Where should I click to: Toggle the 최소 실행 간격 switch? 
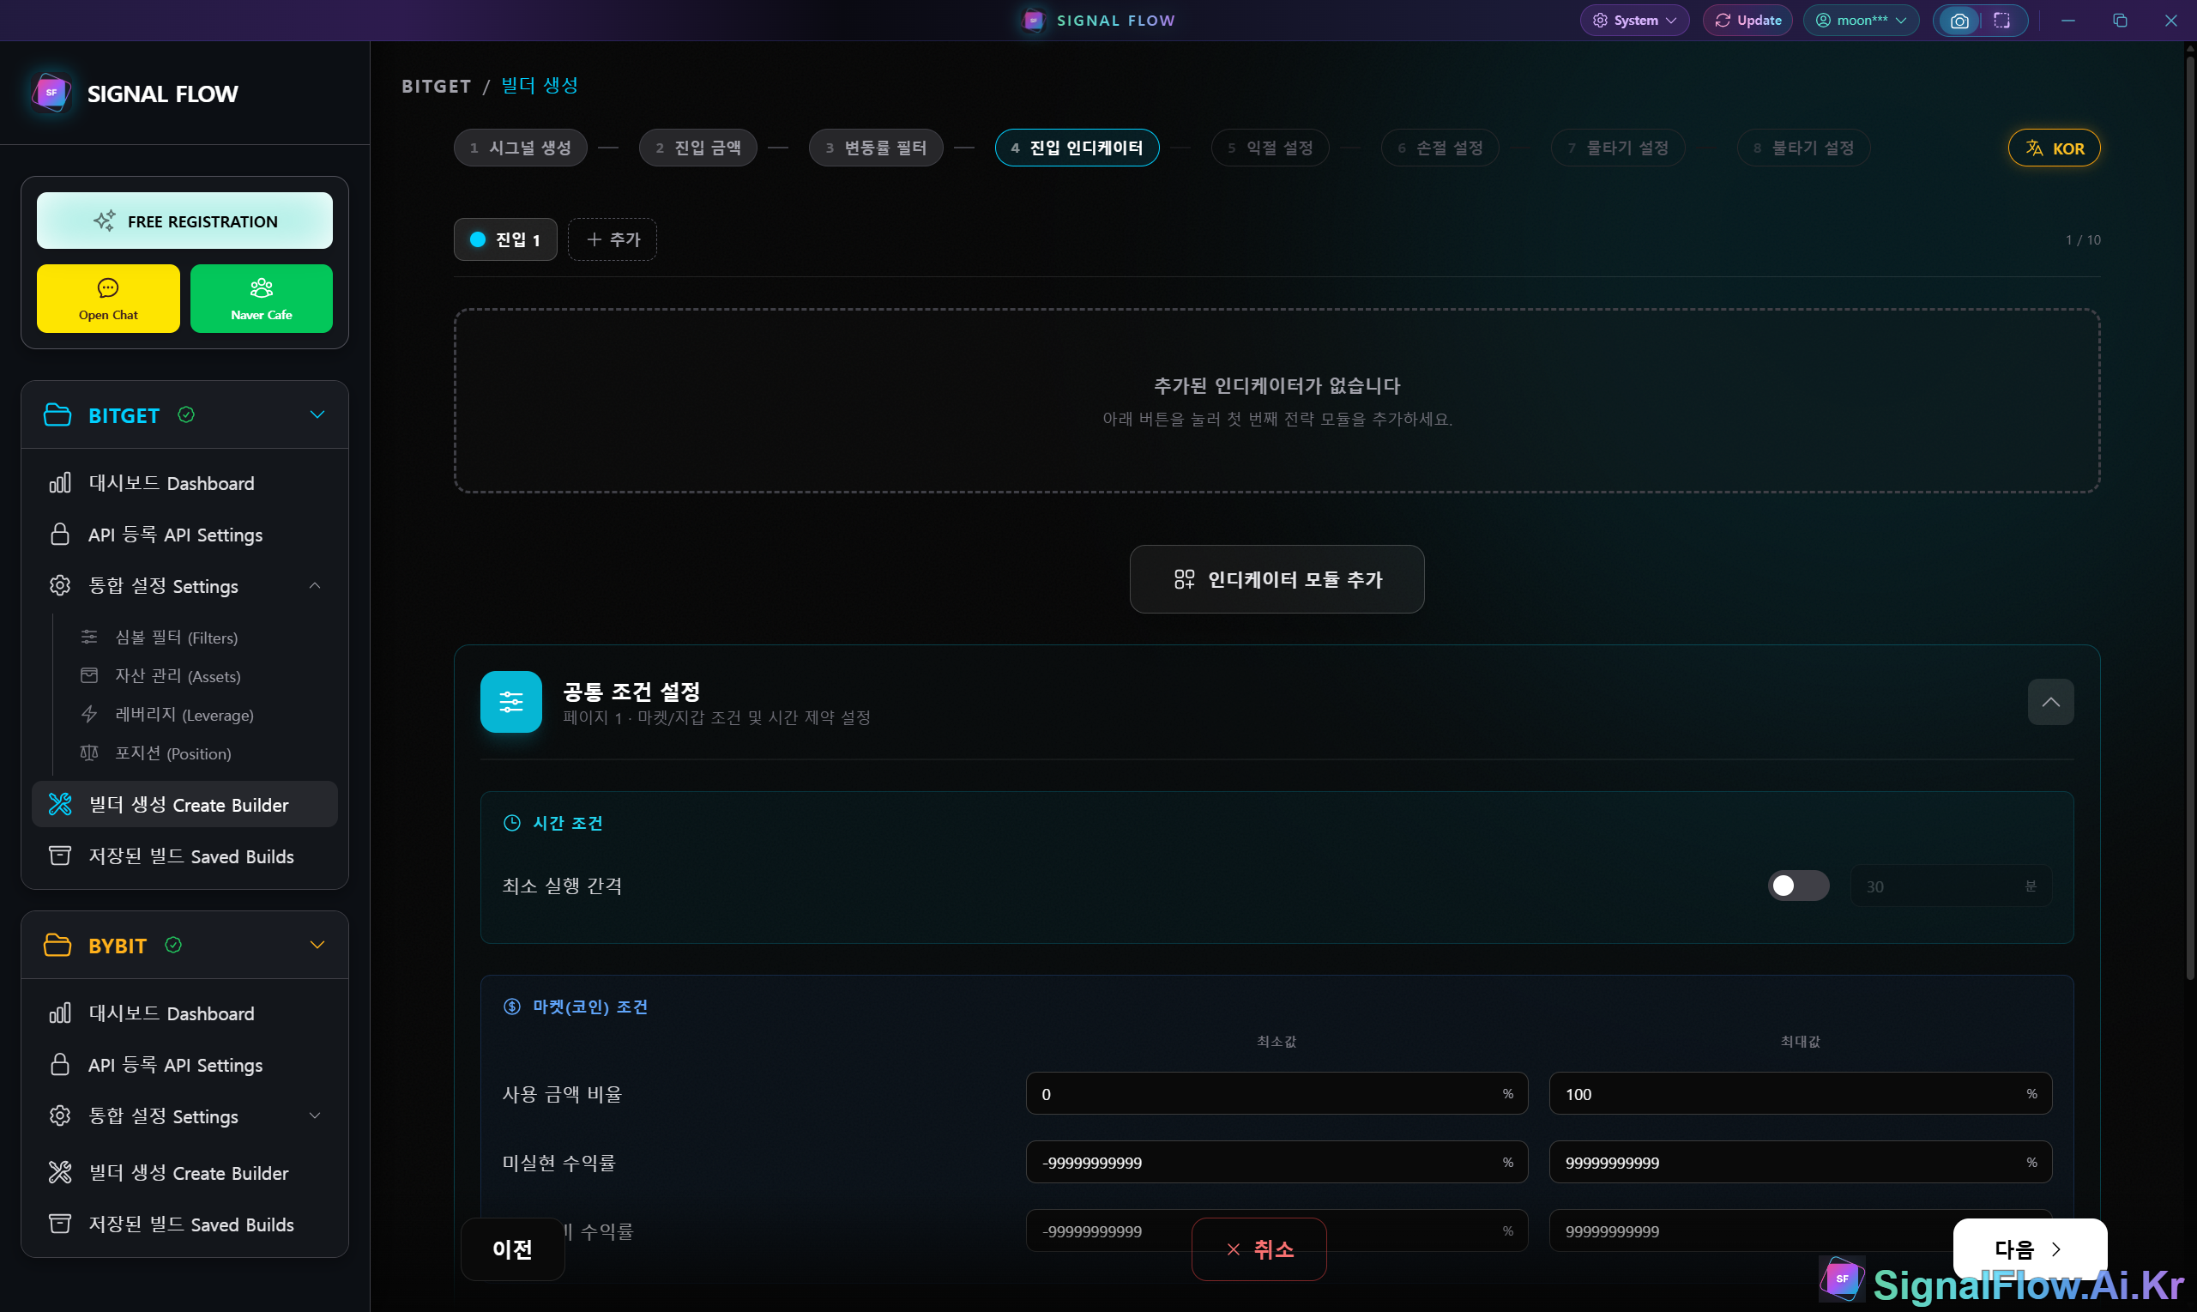pos(1797,885)
